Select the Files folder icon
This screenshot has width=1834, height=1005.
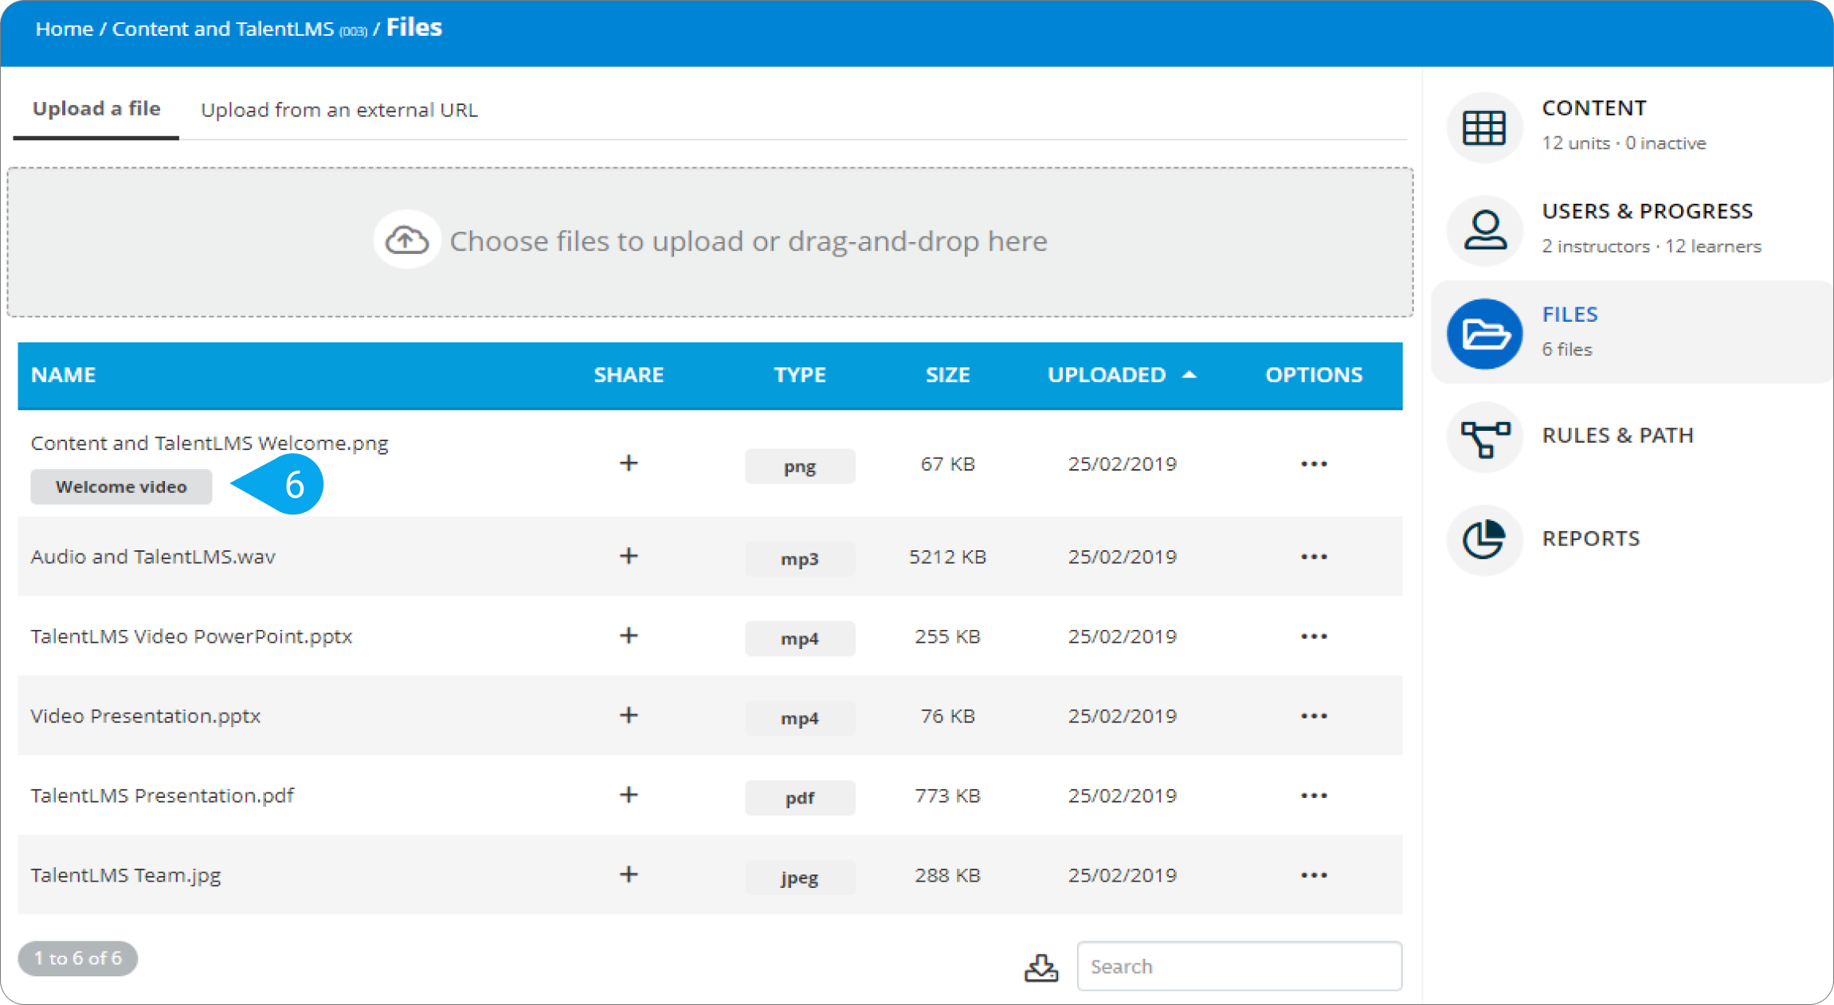point(1483,334)
